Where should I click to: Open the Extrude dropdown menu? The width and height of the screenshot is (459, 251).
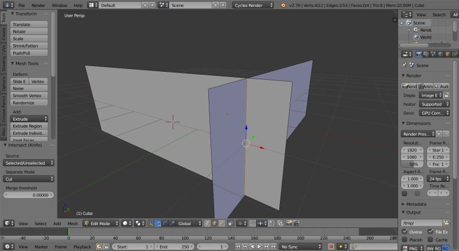29,119
